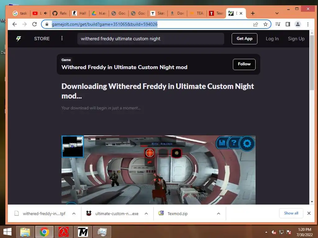
Task: Click the Log In link
Action: coord(272,39)
